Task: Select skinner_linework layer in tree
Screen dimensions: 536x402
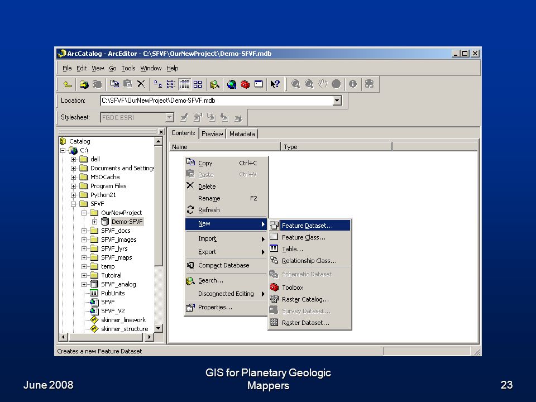Action: pos(123,320)
